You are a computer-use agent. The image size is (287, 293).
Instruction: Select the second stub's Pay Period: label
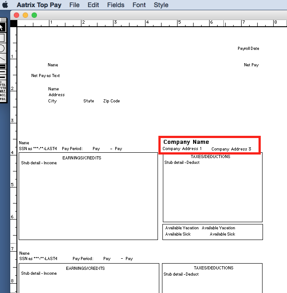[83, 259]
